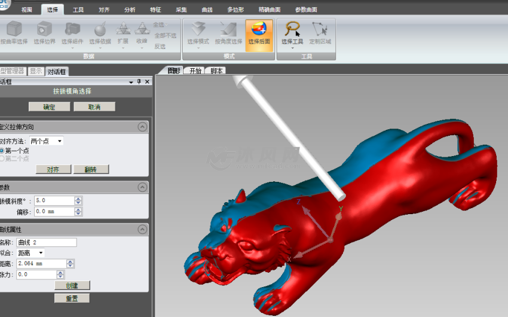Click the 扩展 (expand selection) icon
This screenshot has width=508, height=317.
[x=123, y=29]
